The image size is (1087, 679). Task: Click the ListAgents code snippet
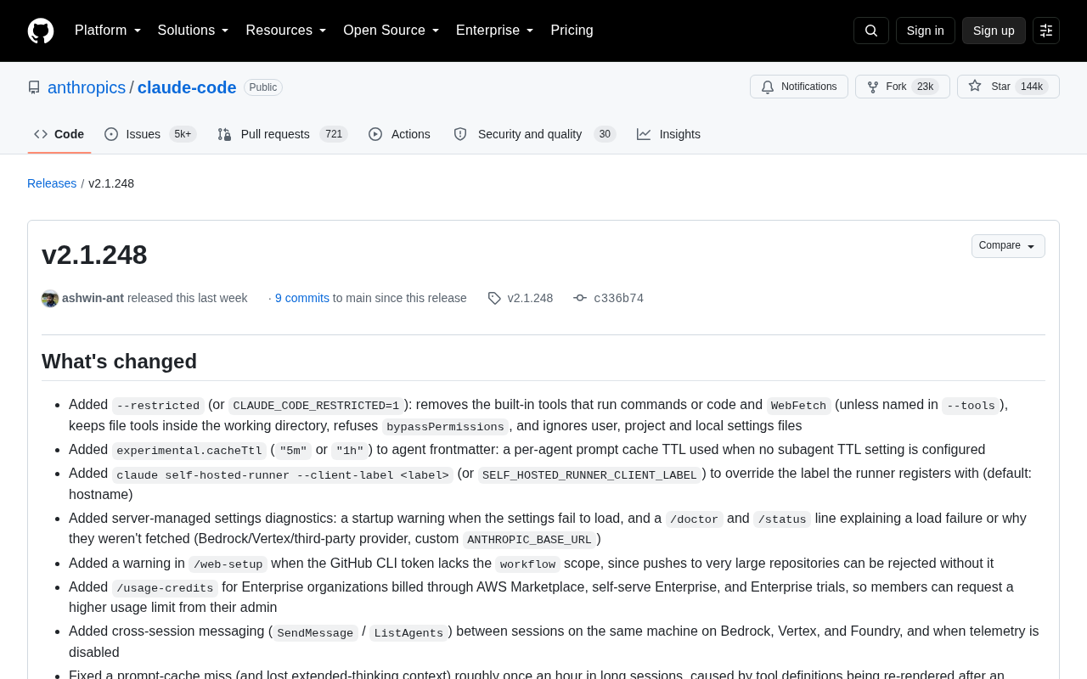408,633
